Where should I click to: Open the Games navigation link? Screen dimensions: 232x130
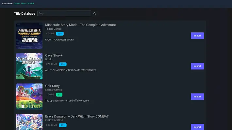click(x=17, y=3)
